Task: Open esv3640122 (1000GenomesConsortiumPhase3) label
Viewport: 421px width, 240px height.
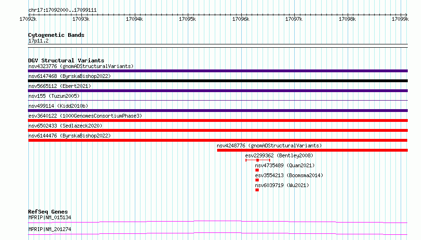Action: (85, 116)
